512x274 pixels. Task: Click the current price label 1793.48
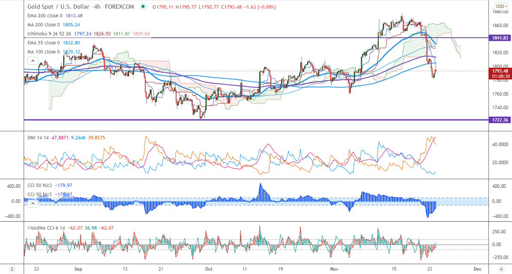(x=500, y=71)
